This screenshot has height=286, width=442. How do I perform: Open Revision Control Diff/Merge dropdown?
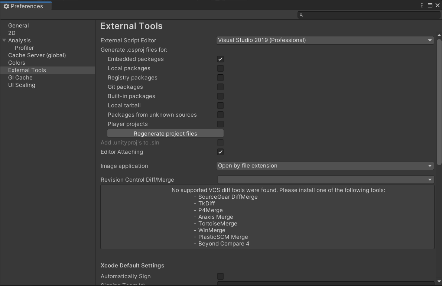pyautogui.click(x=325, y=180)
